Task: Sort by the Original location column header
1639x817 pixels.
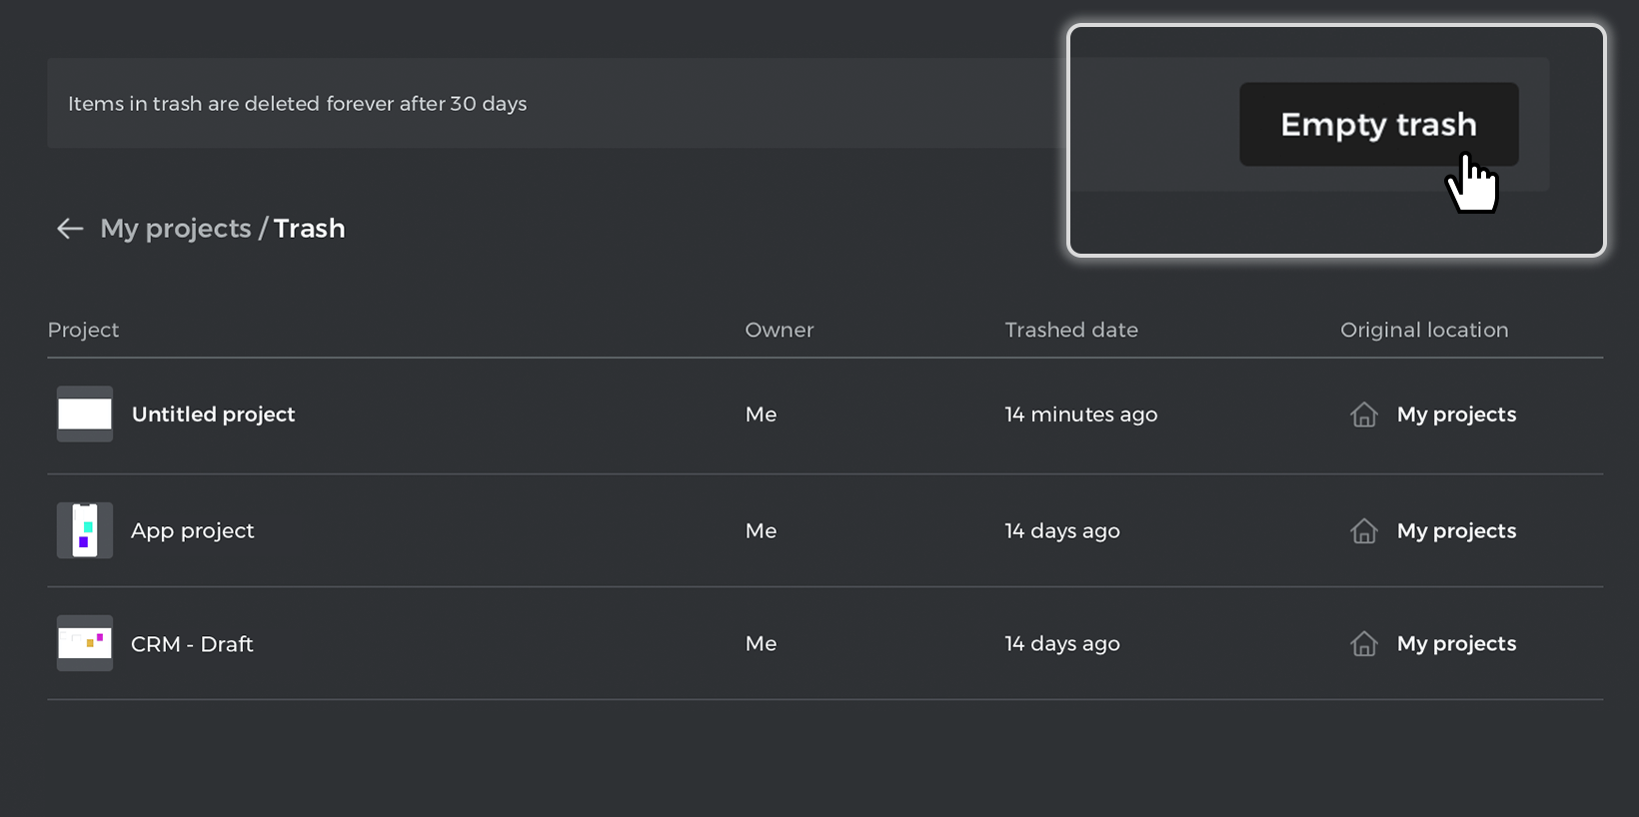Action: point(1424,330)
